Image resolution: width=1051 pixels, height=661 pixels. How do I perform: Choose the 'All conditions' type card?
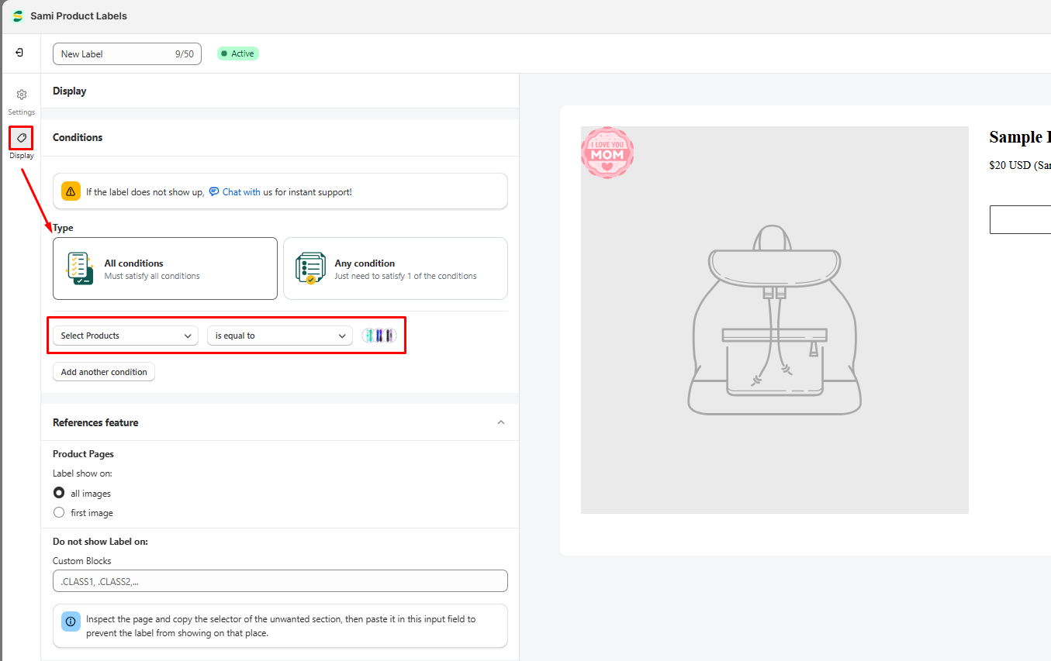point(165,268)
